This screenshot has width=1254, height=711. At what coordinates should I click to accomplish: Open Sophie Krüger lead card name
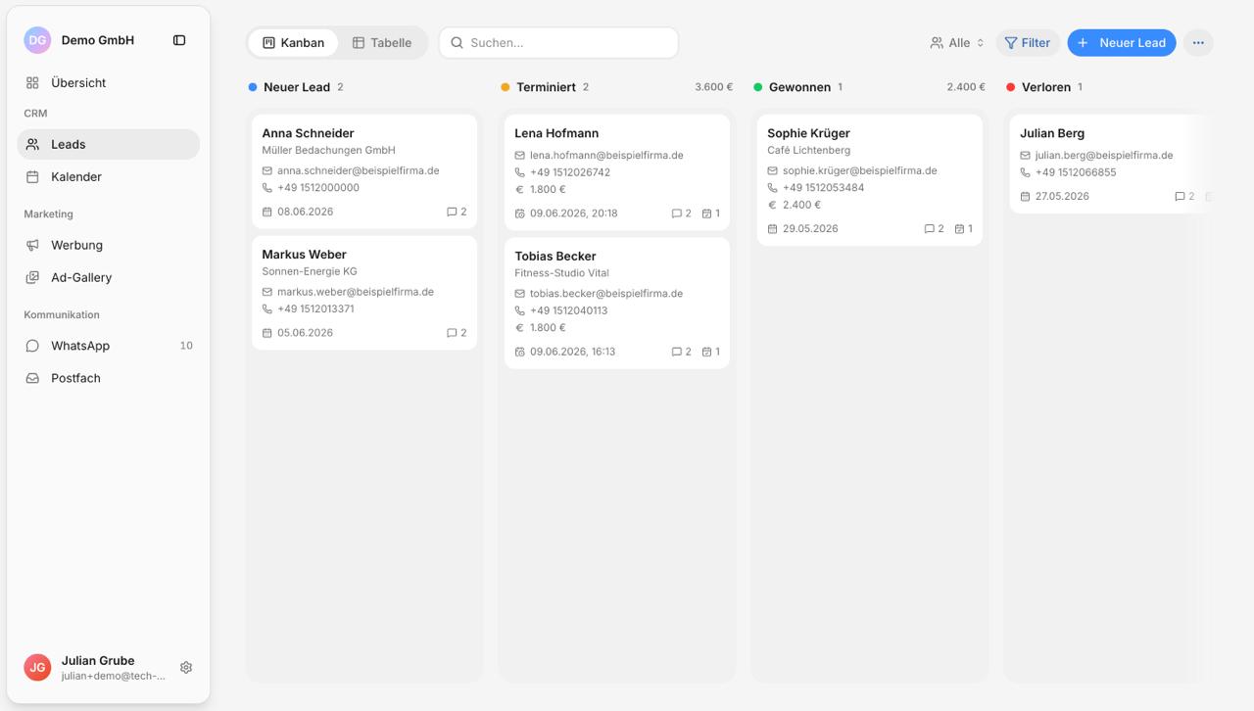(808, 133)
